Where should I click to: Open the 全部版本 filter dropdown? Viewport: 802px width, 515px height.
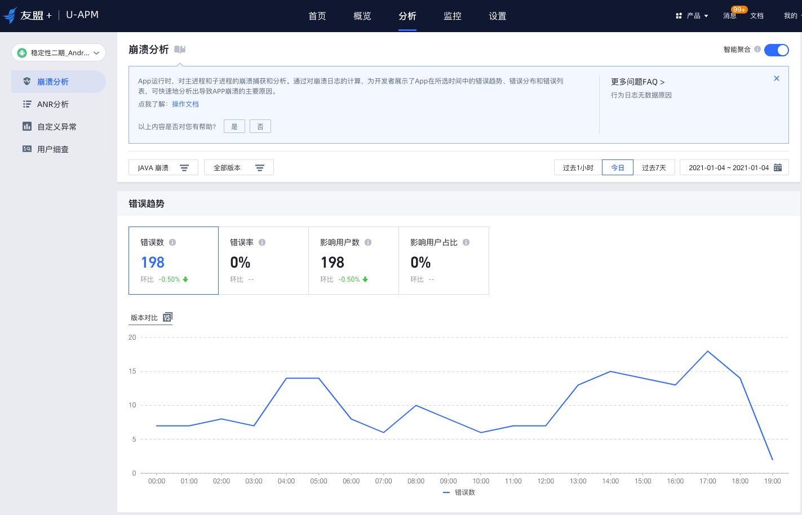239,167
